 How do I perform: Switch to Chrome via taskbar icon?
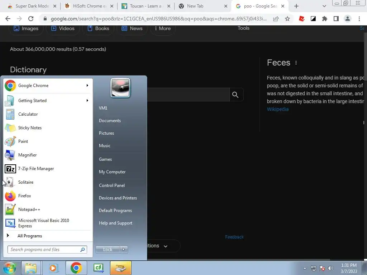[x=76, y=268]
